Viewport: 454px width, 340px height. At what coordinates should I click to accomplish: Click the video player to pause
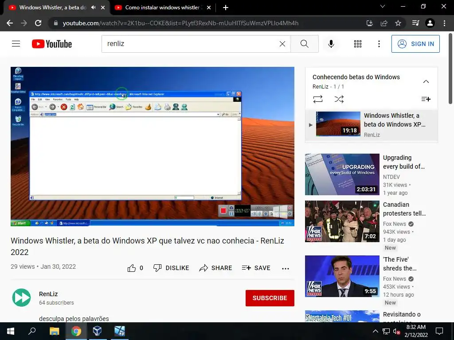153,147
